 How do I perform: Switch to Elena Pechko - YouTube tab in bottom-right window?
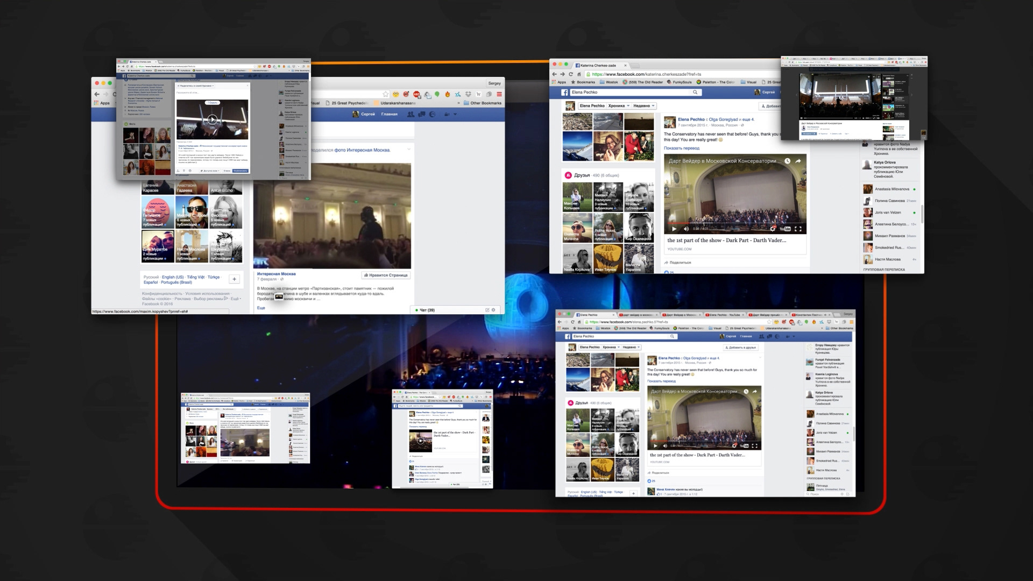[x=725, y=315]
